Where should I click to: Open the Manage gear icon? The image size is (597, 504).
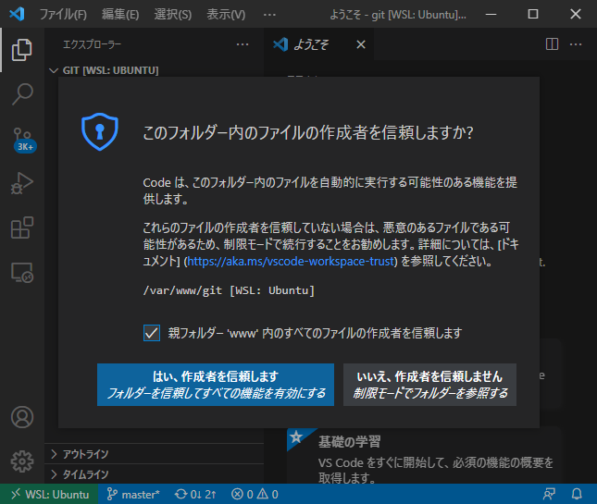pos(22,461)
